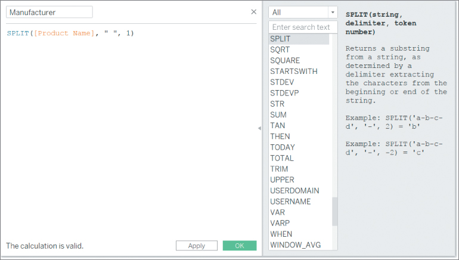
Task: Open the All function category dropdown
Action: click(303, 13)
